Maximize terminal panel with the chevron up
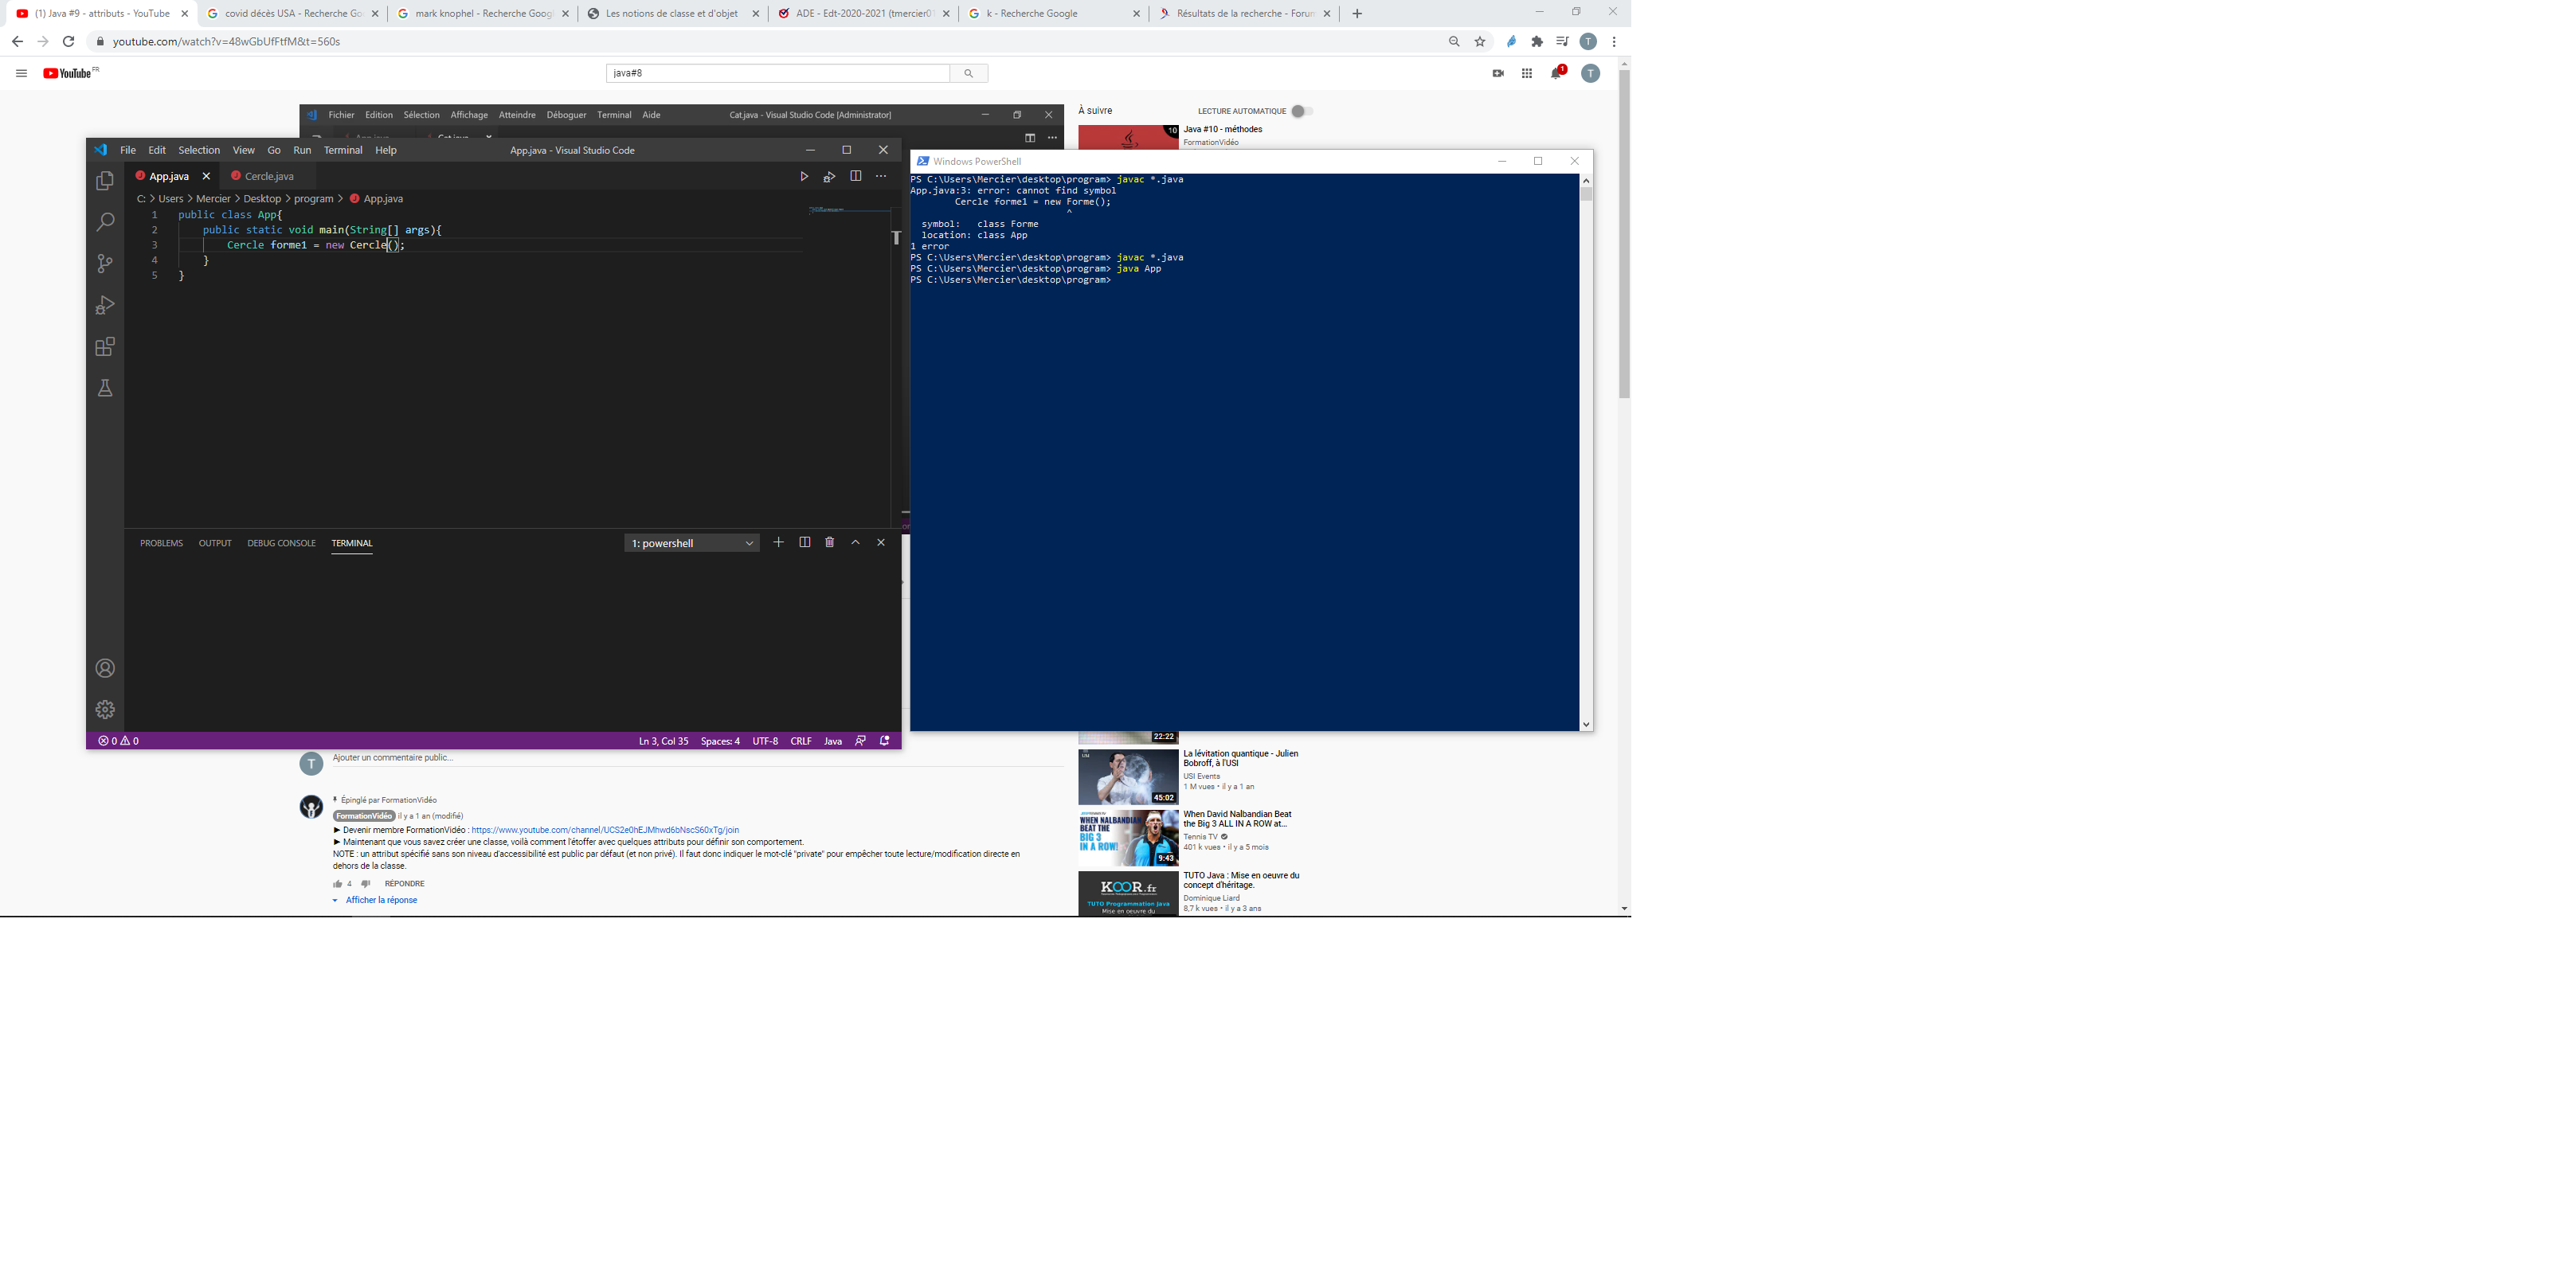This screenshot has height=1263, width=2576. tap(855, 542)
